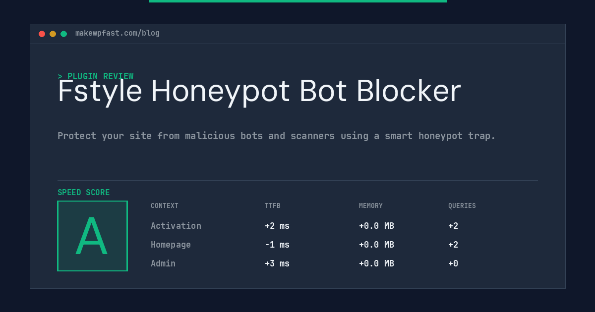Click the Homepage TTFB value -1 ms
The image size is (595, 312).
(277, 245)
